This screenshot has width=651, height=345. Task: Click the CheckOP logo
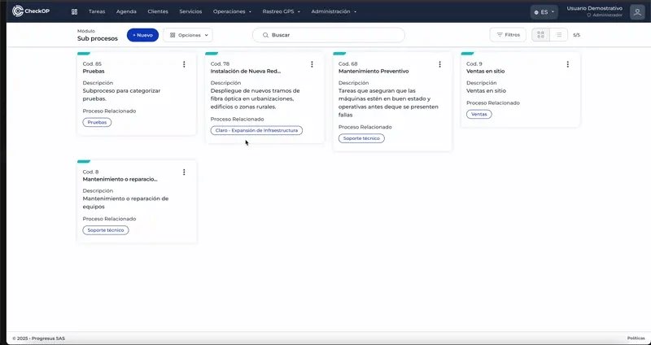tap(31, 11)
